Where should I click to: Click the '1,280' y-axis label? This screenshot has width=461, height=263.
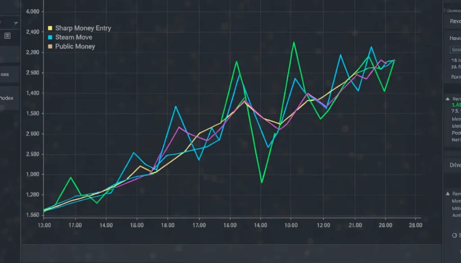pos(32,195)
